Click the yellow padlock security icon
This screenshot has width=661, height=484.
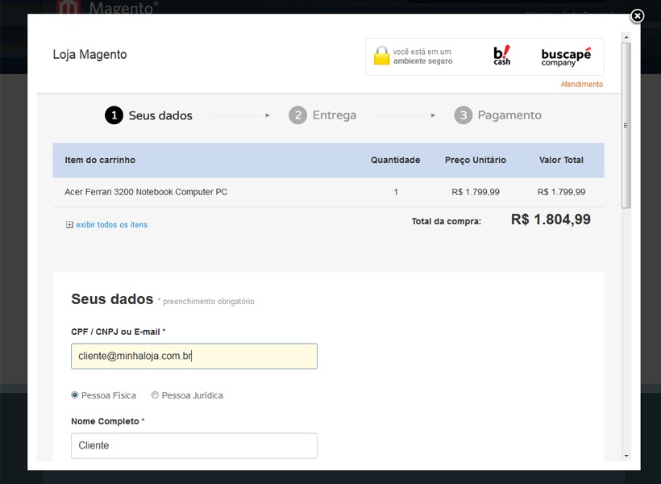click(x=381, y=56)
